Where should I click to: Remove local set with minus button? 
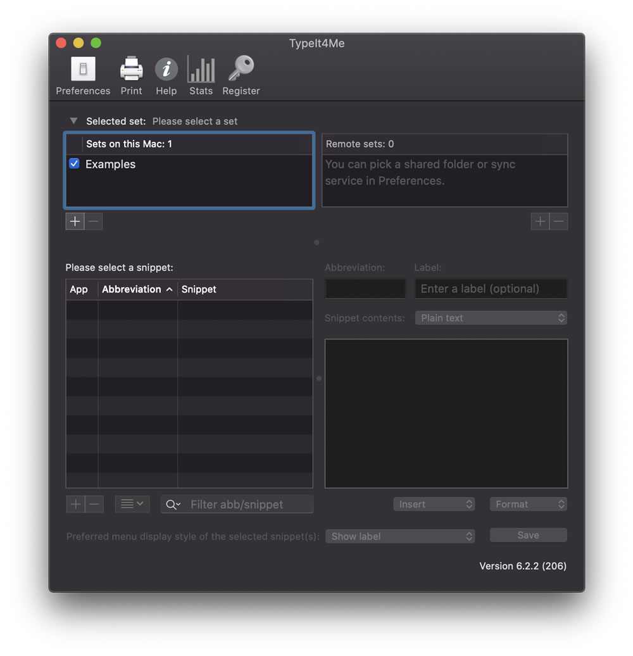tap(94, 222)
